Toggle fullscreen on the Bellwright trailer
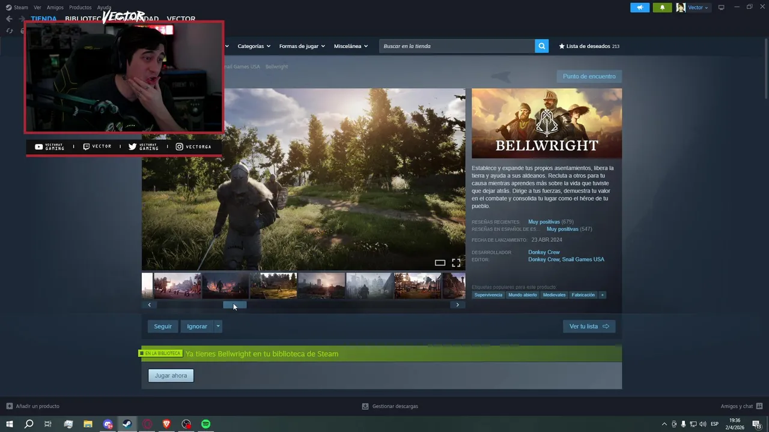769x432 pixels. pos(456,263)
